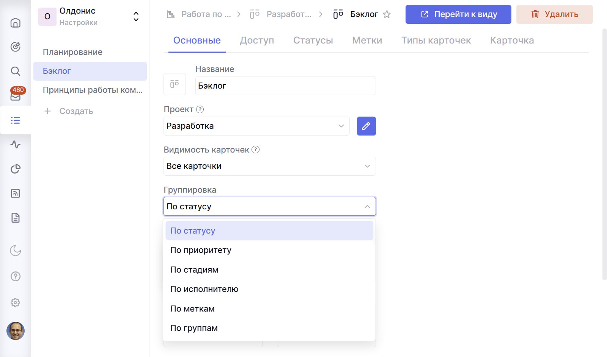The width and height of the screenshot is (607, 357).
Task: Click the «Удалить» button
Action: (554, 14)
